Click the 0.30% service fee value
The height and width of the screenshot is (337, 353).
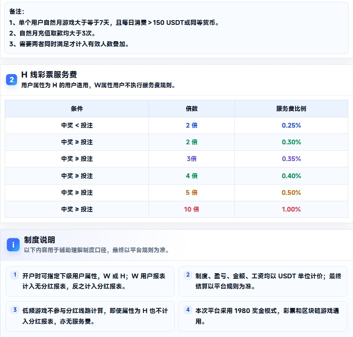(291, 142)
